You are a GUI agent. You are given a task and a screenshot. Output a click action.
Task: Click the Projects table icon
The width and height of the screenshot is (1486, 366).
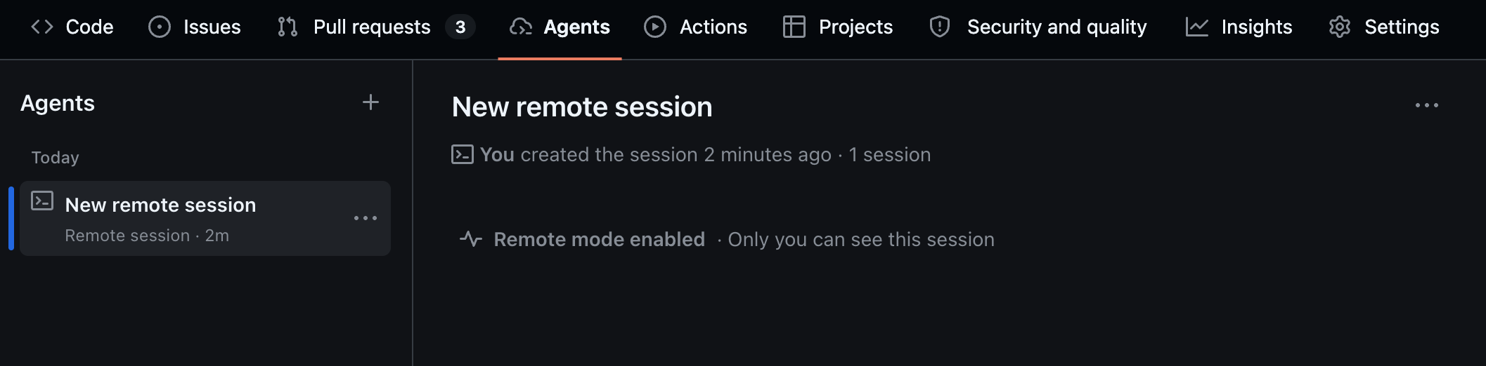click(794, 27)
